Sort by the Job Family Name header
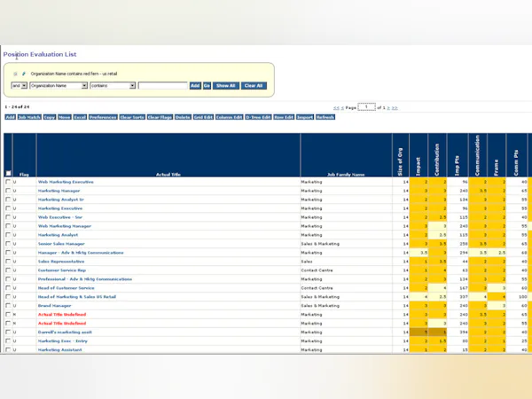The width and height of the screenshot is (532, 399). 346,175
